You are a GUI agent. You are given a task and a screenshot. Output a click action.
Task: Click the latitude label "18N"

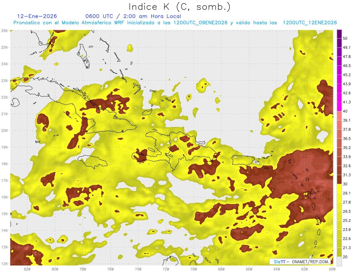4,164
